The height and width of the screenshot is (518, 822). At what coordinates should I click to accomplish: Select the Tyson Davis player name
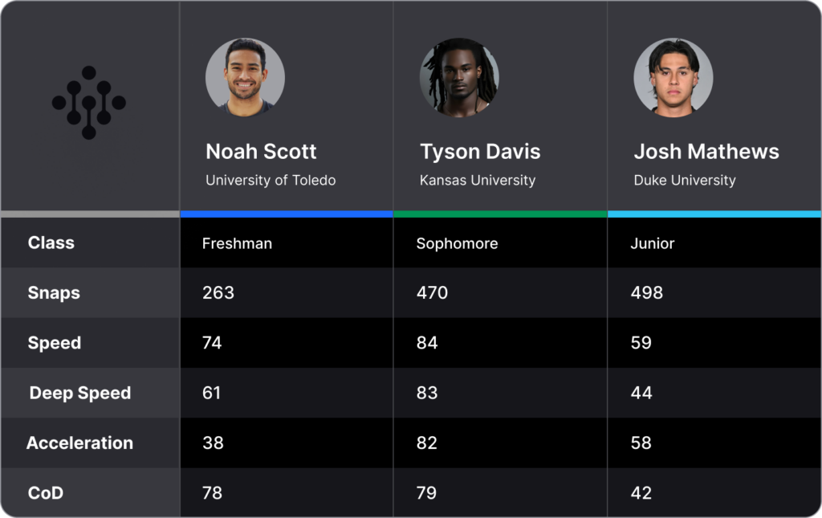point(480,152)
